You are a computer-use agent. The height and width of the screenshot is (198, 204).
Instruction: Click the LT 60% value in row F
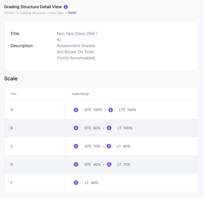tap(92, 183)
